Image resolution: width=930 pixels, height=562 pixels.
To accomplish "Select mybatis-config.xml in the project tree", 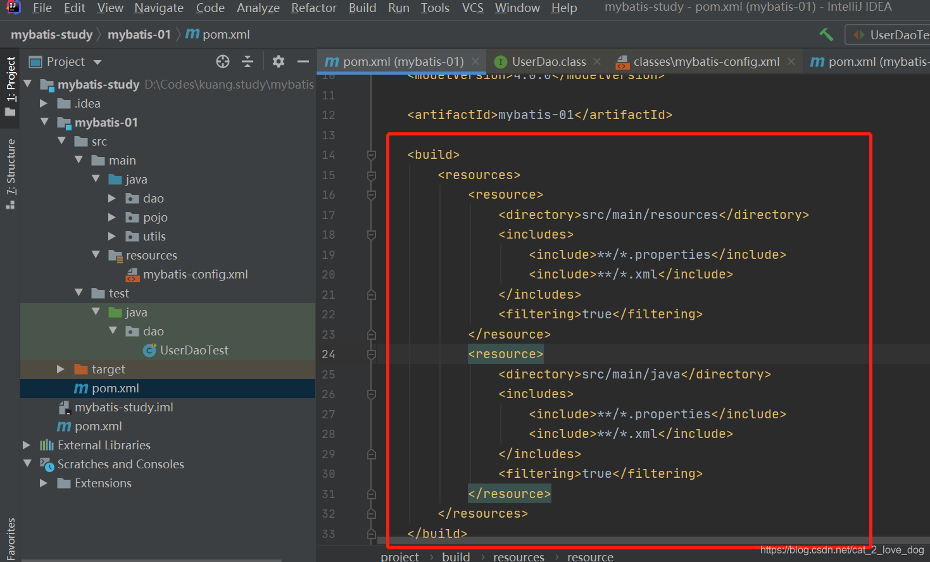I will tap(195, 274).
